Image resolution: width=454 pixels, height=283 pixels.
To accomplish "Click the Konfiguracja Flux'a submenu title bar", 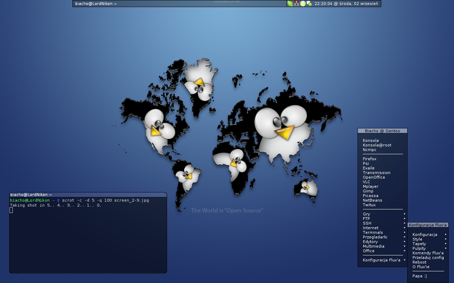I will [x=428, y=225].
